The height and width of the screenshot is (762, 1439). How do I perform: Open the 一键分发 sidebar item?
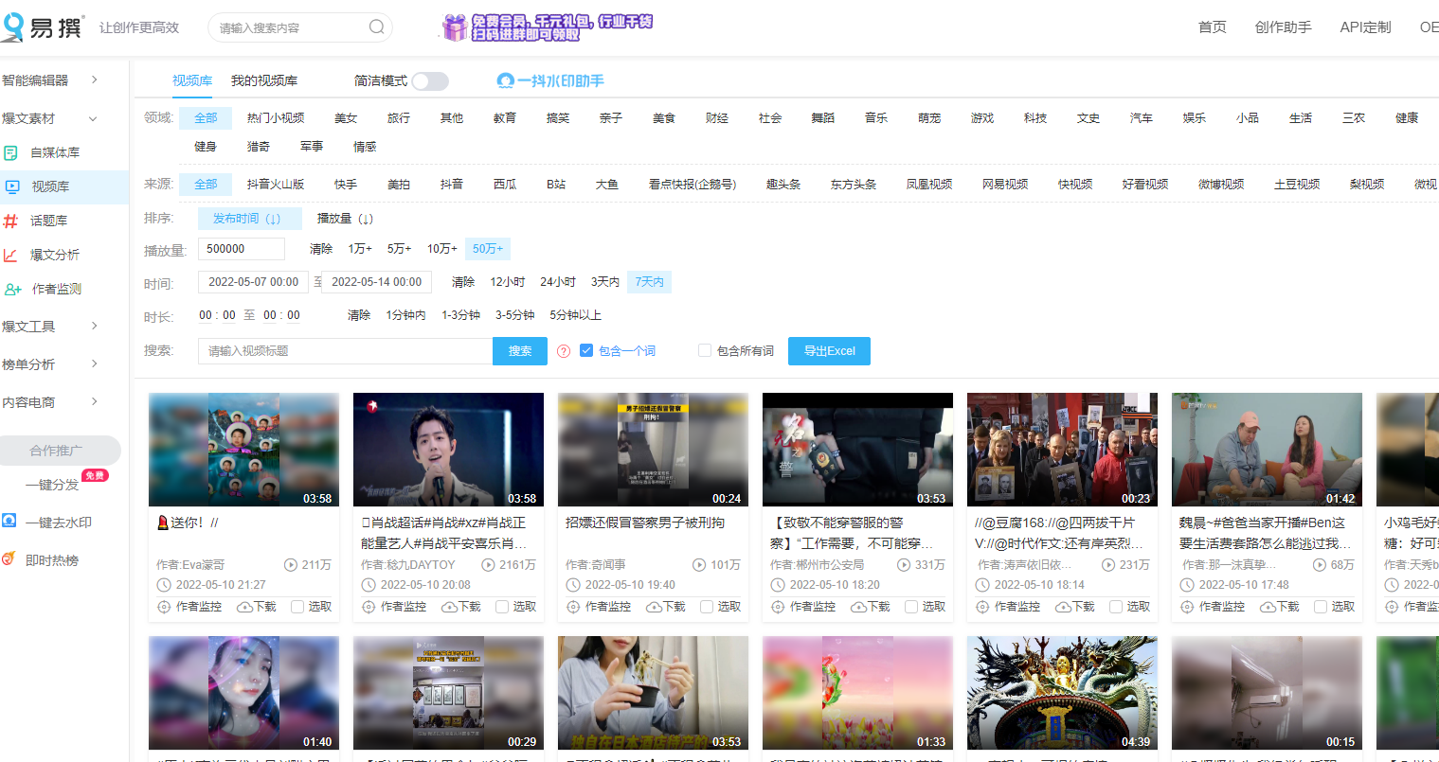(52, 485)
